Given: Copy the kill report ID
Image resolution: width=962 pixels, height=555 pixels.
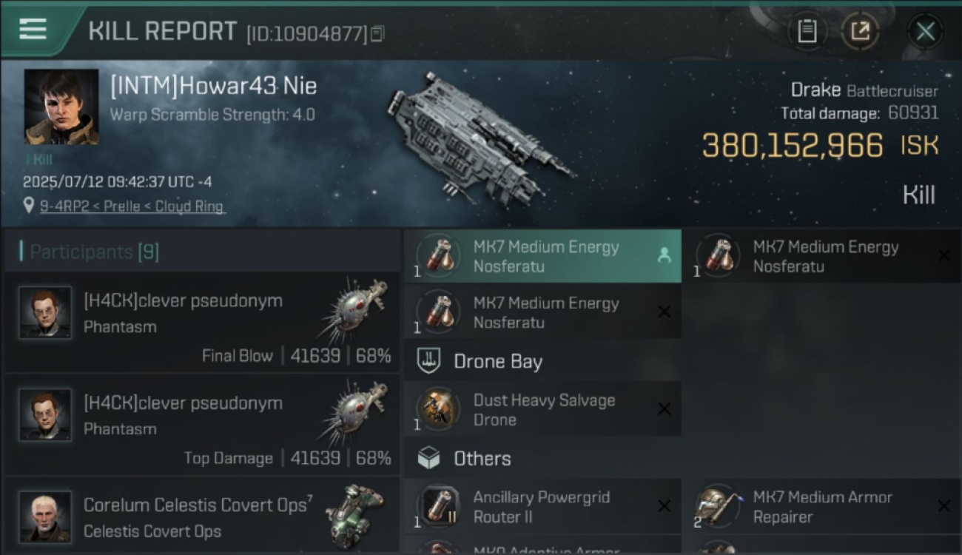Looking at the screenshot, I should [x=377, y=33].
